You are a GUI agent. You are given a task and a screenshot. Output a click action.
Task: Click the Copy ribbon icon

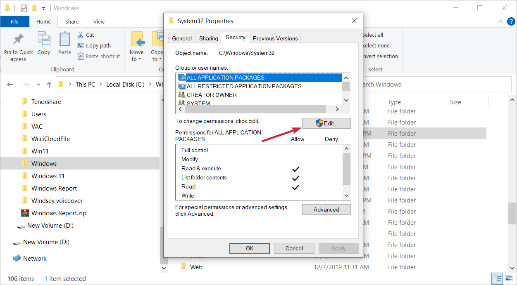tap(44, 40)
